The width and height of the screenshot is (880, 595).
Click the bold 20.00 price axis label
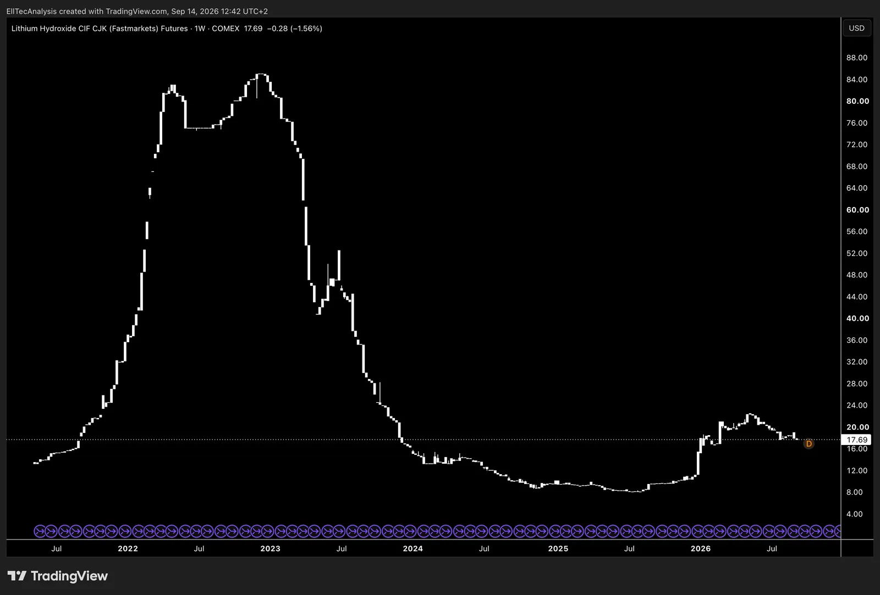[857, 427]
